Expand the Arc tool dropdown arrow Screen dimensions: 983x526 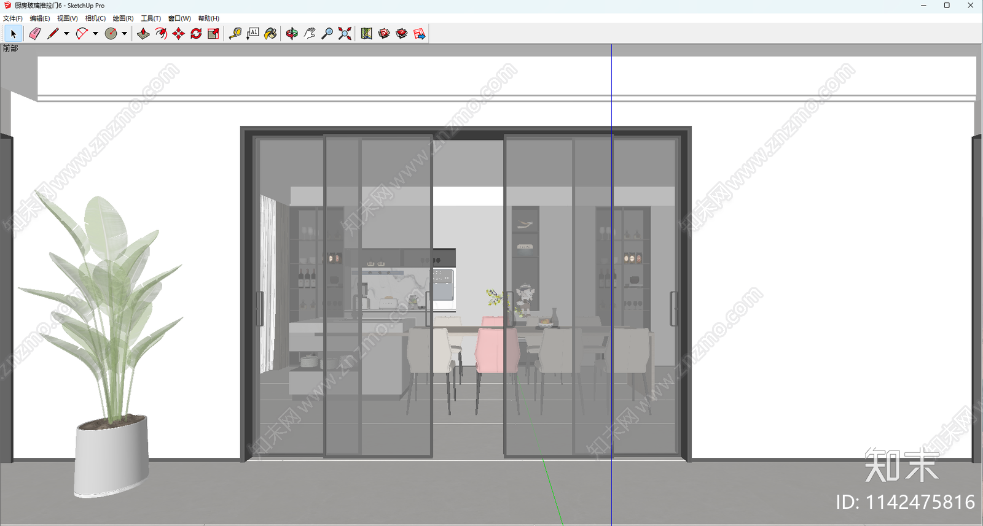tap(95, 34)
